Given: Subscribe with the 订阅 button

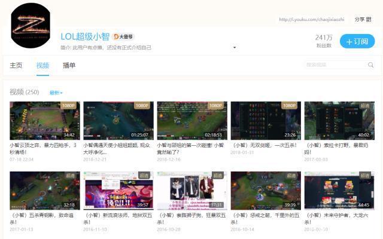Looking at the screenshot, I should tap(357, 41).
